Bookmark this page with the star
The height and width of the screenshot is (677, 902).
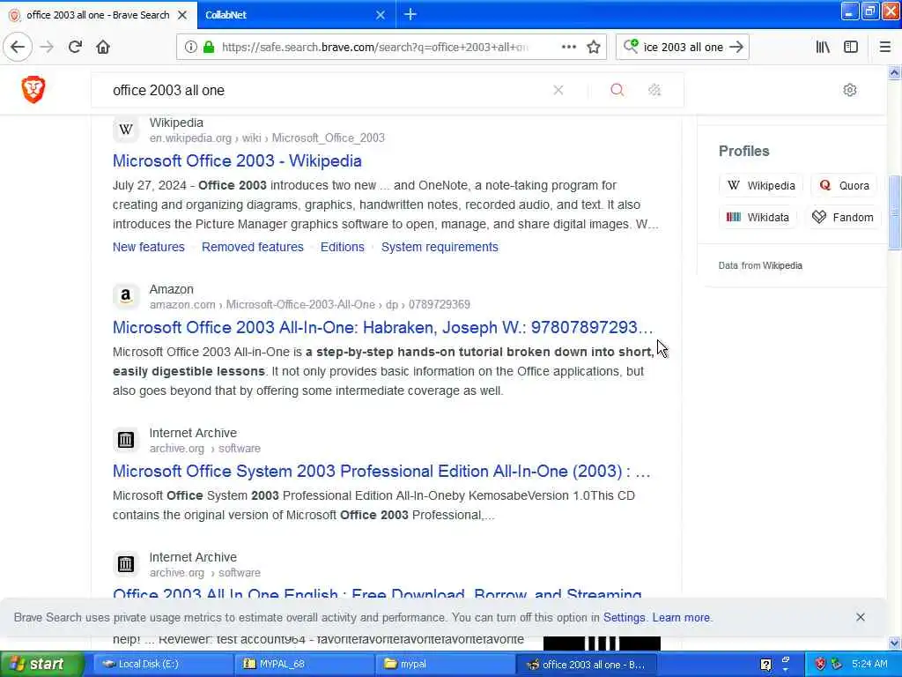click(x=594, y=48)
